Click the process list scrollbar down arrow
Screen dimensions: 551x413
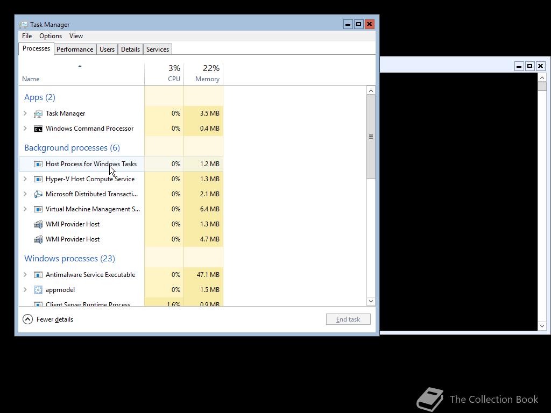371,301
